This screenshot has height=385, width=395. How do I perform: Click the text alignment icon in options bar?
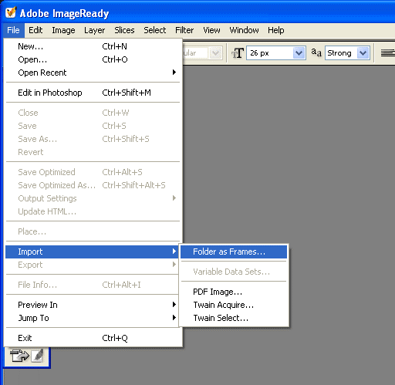pos(387,53)
